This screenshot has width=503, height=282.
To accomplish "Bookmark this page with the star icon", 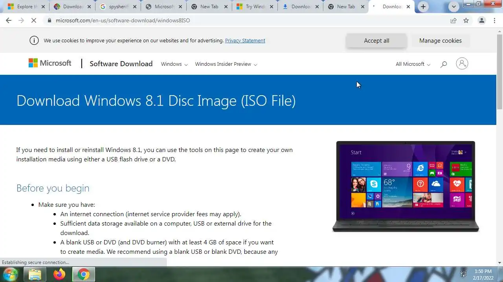I will tap(466, 20).
